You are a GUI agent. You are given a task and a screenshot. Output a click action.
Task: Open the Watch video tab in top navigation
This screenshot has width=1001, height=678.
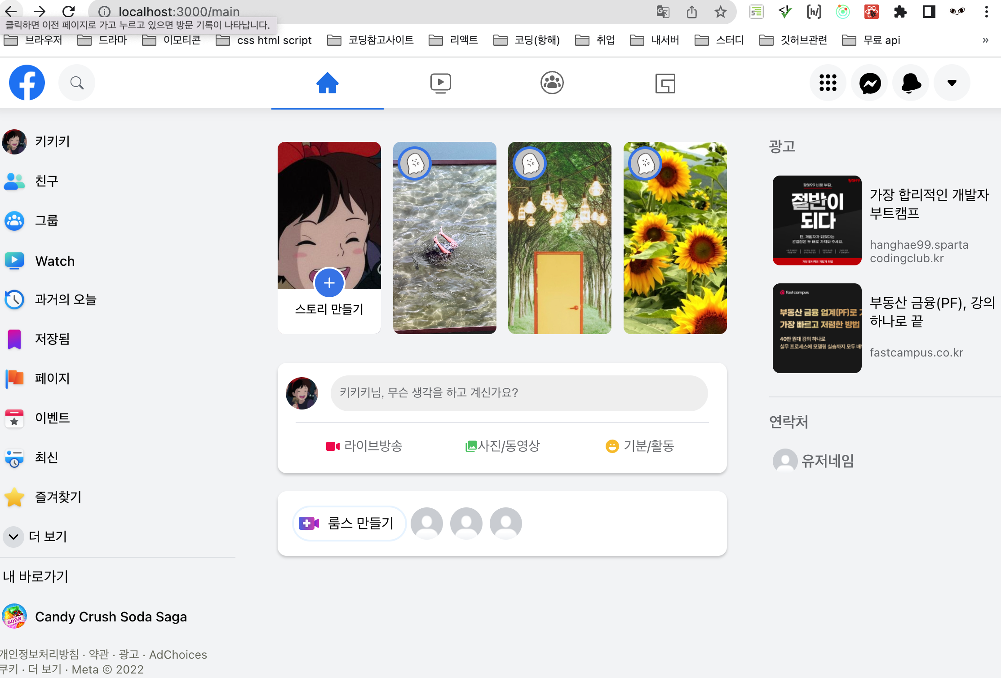440,83
